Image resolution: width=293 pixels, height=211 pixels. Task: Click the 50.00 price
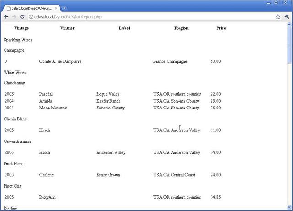[x=216, y=61]
